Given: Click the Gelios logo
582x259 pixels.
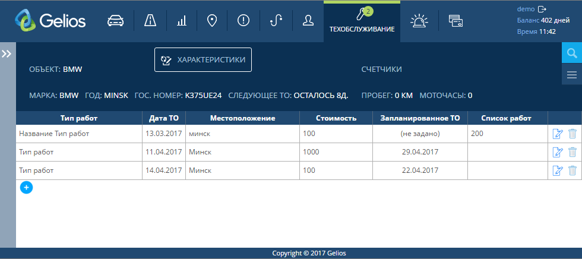Looking at the screenshot, I should click(x=51, y=21).
